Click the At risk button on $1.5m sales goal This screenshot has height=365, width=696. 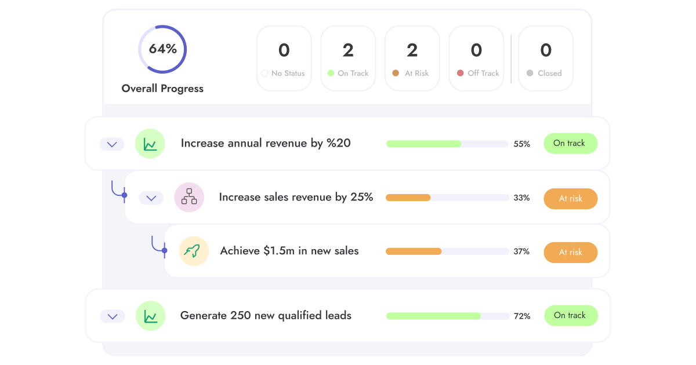pyautogui.click(x=570, y=252)
